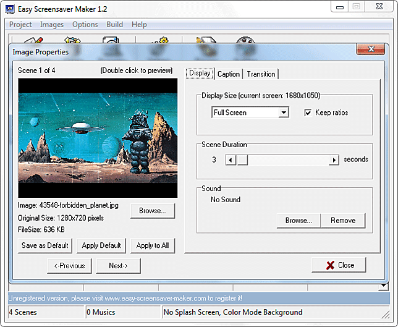The image size is (398, 327).
Task: Click the scene duration slider thumb
Action: (x=242, y=160)
